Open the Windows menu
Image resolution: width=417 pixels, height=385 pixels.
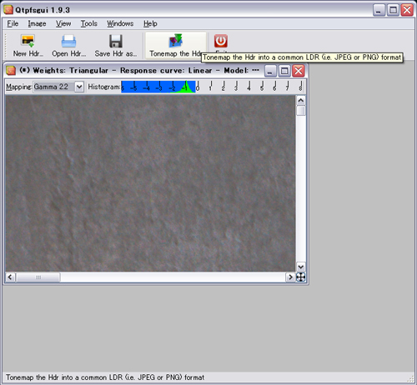(x=120, y=23)
